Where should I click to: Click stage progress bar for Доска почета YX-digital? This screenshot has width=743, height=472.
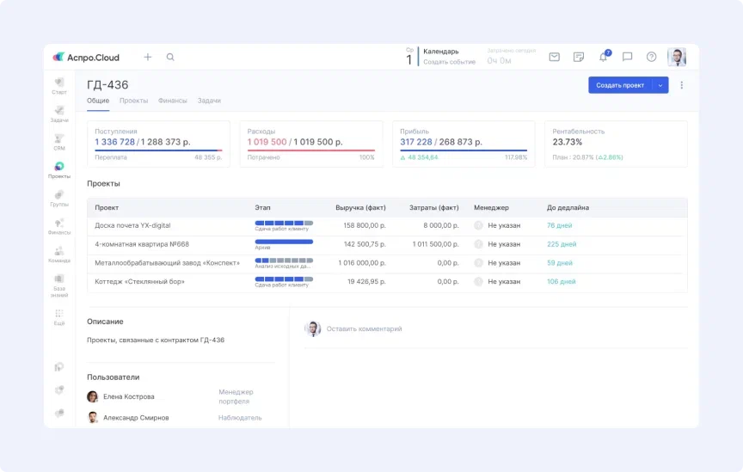tap(284, 223)
